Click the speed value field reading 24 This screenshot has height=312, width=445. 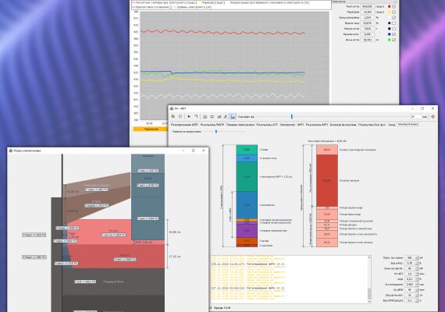pos(415,116)
